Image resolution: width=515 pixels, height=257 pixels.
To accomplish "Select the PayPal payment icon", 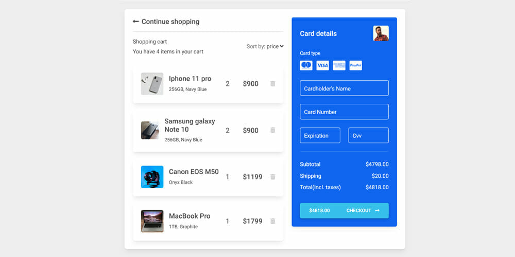I will click(x=355, y=65).
